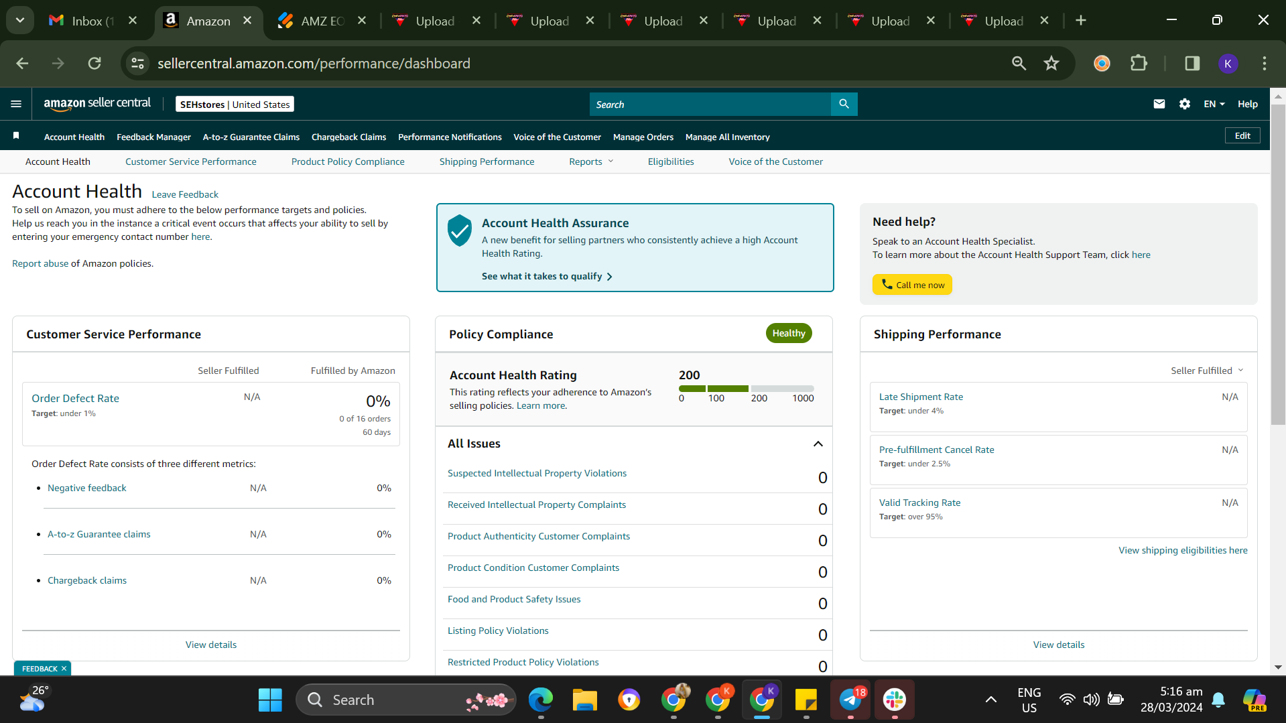This screenshot has height=723, width=1286.
Task: Open the Late Shipment Rate link
Action: (921, 397)
